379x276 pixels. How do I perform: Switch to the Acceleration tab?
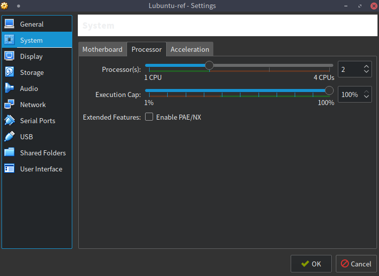[x=190, y=49]
